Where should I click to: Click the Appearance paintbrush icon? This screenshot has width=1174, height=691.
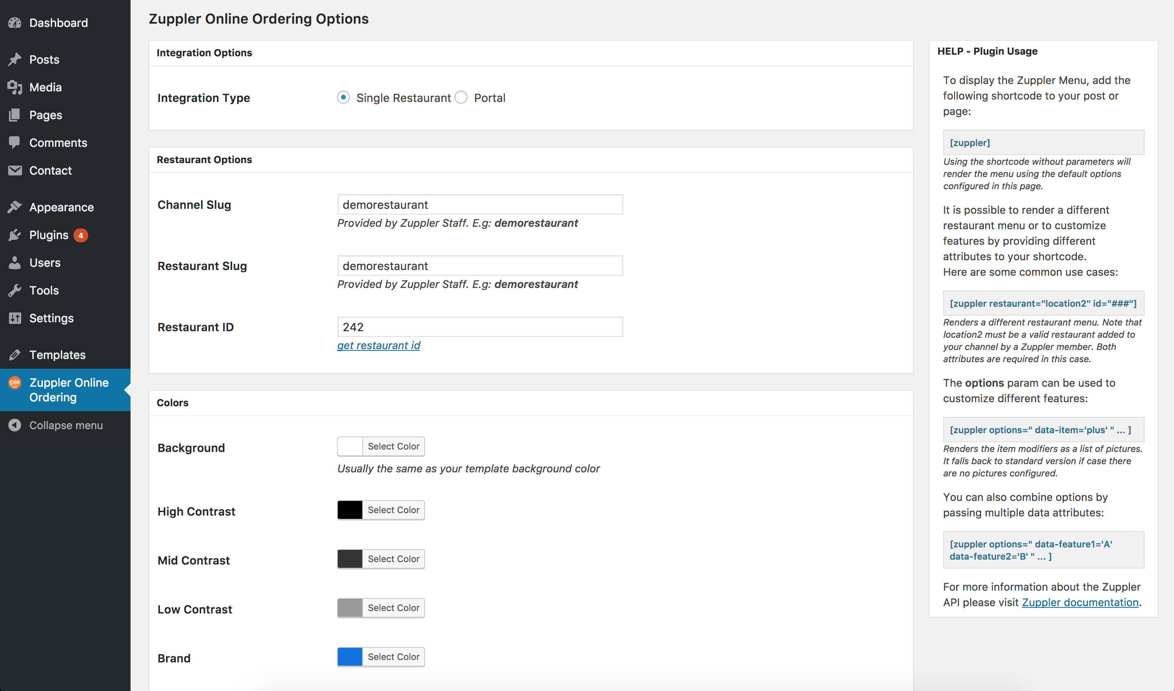click(15, 207)
